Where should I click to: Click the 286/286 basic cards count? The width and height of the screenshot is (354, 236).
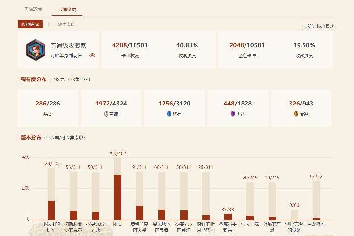click(48, 104)
